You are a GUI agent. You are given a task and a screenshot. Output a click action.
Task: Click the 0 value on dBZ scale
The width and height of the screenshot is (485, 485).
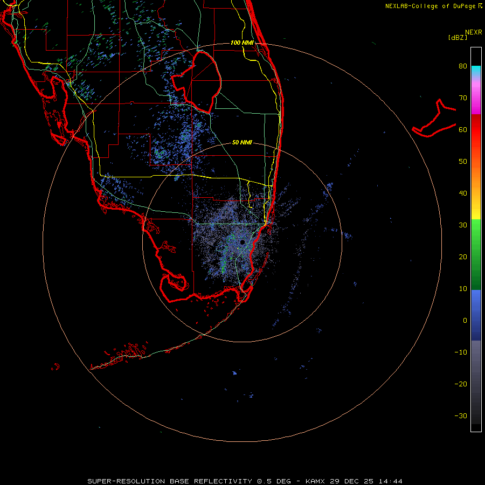pyautogui.click(x=465, y=321)
